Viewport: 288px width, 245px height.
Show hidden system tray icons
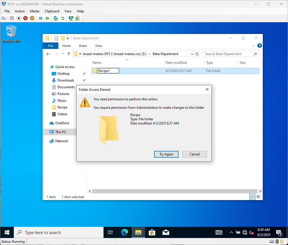point(231,233)
